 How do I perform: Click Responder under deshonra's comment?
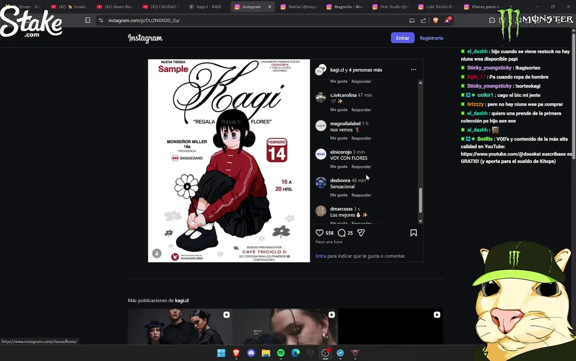pyautogui.click(x=361, y=195)
